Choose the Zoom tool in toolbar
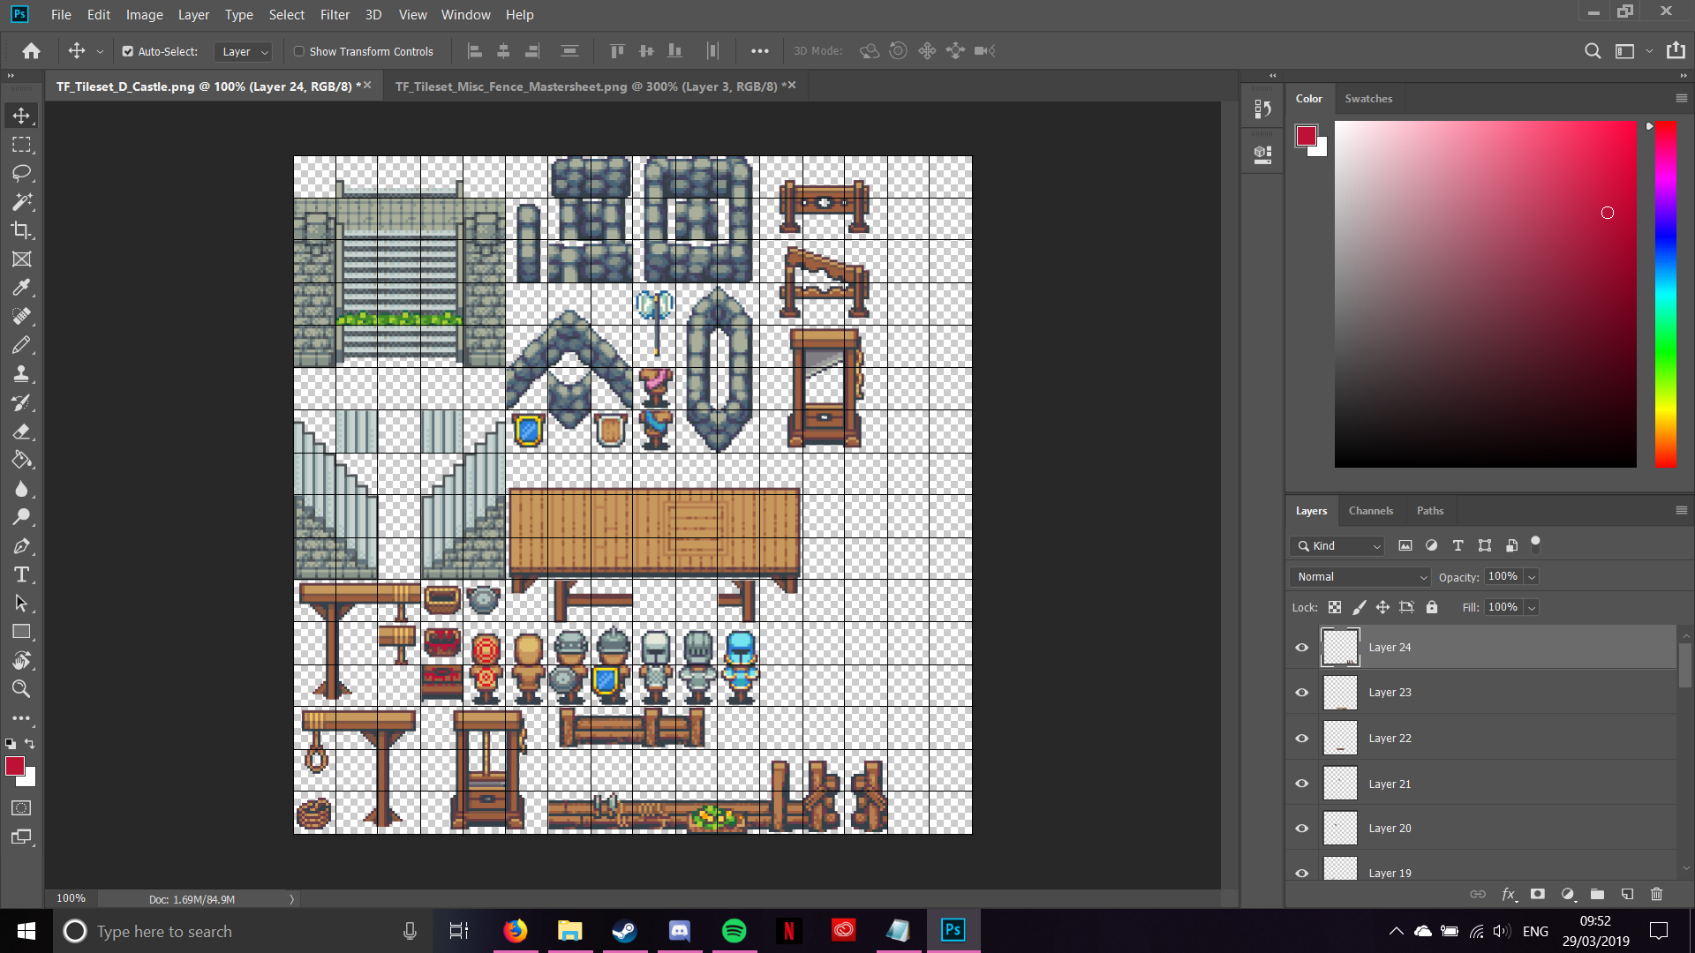 [21, 689]
